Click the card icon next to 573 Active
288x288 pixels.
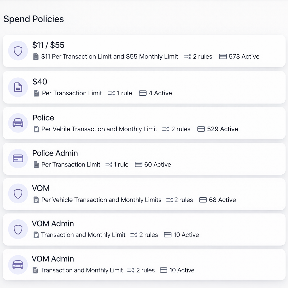223,56
